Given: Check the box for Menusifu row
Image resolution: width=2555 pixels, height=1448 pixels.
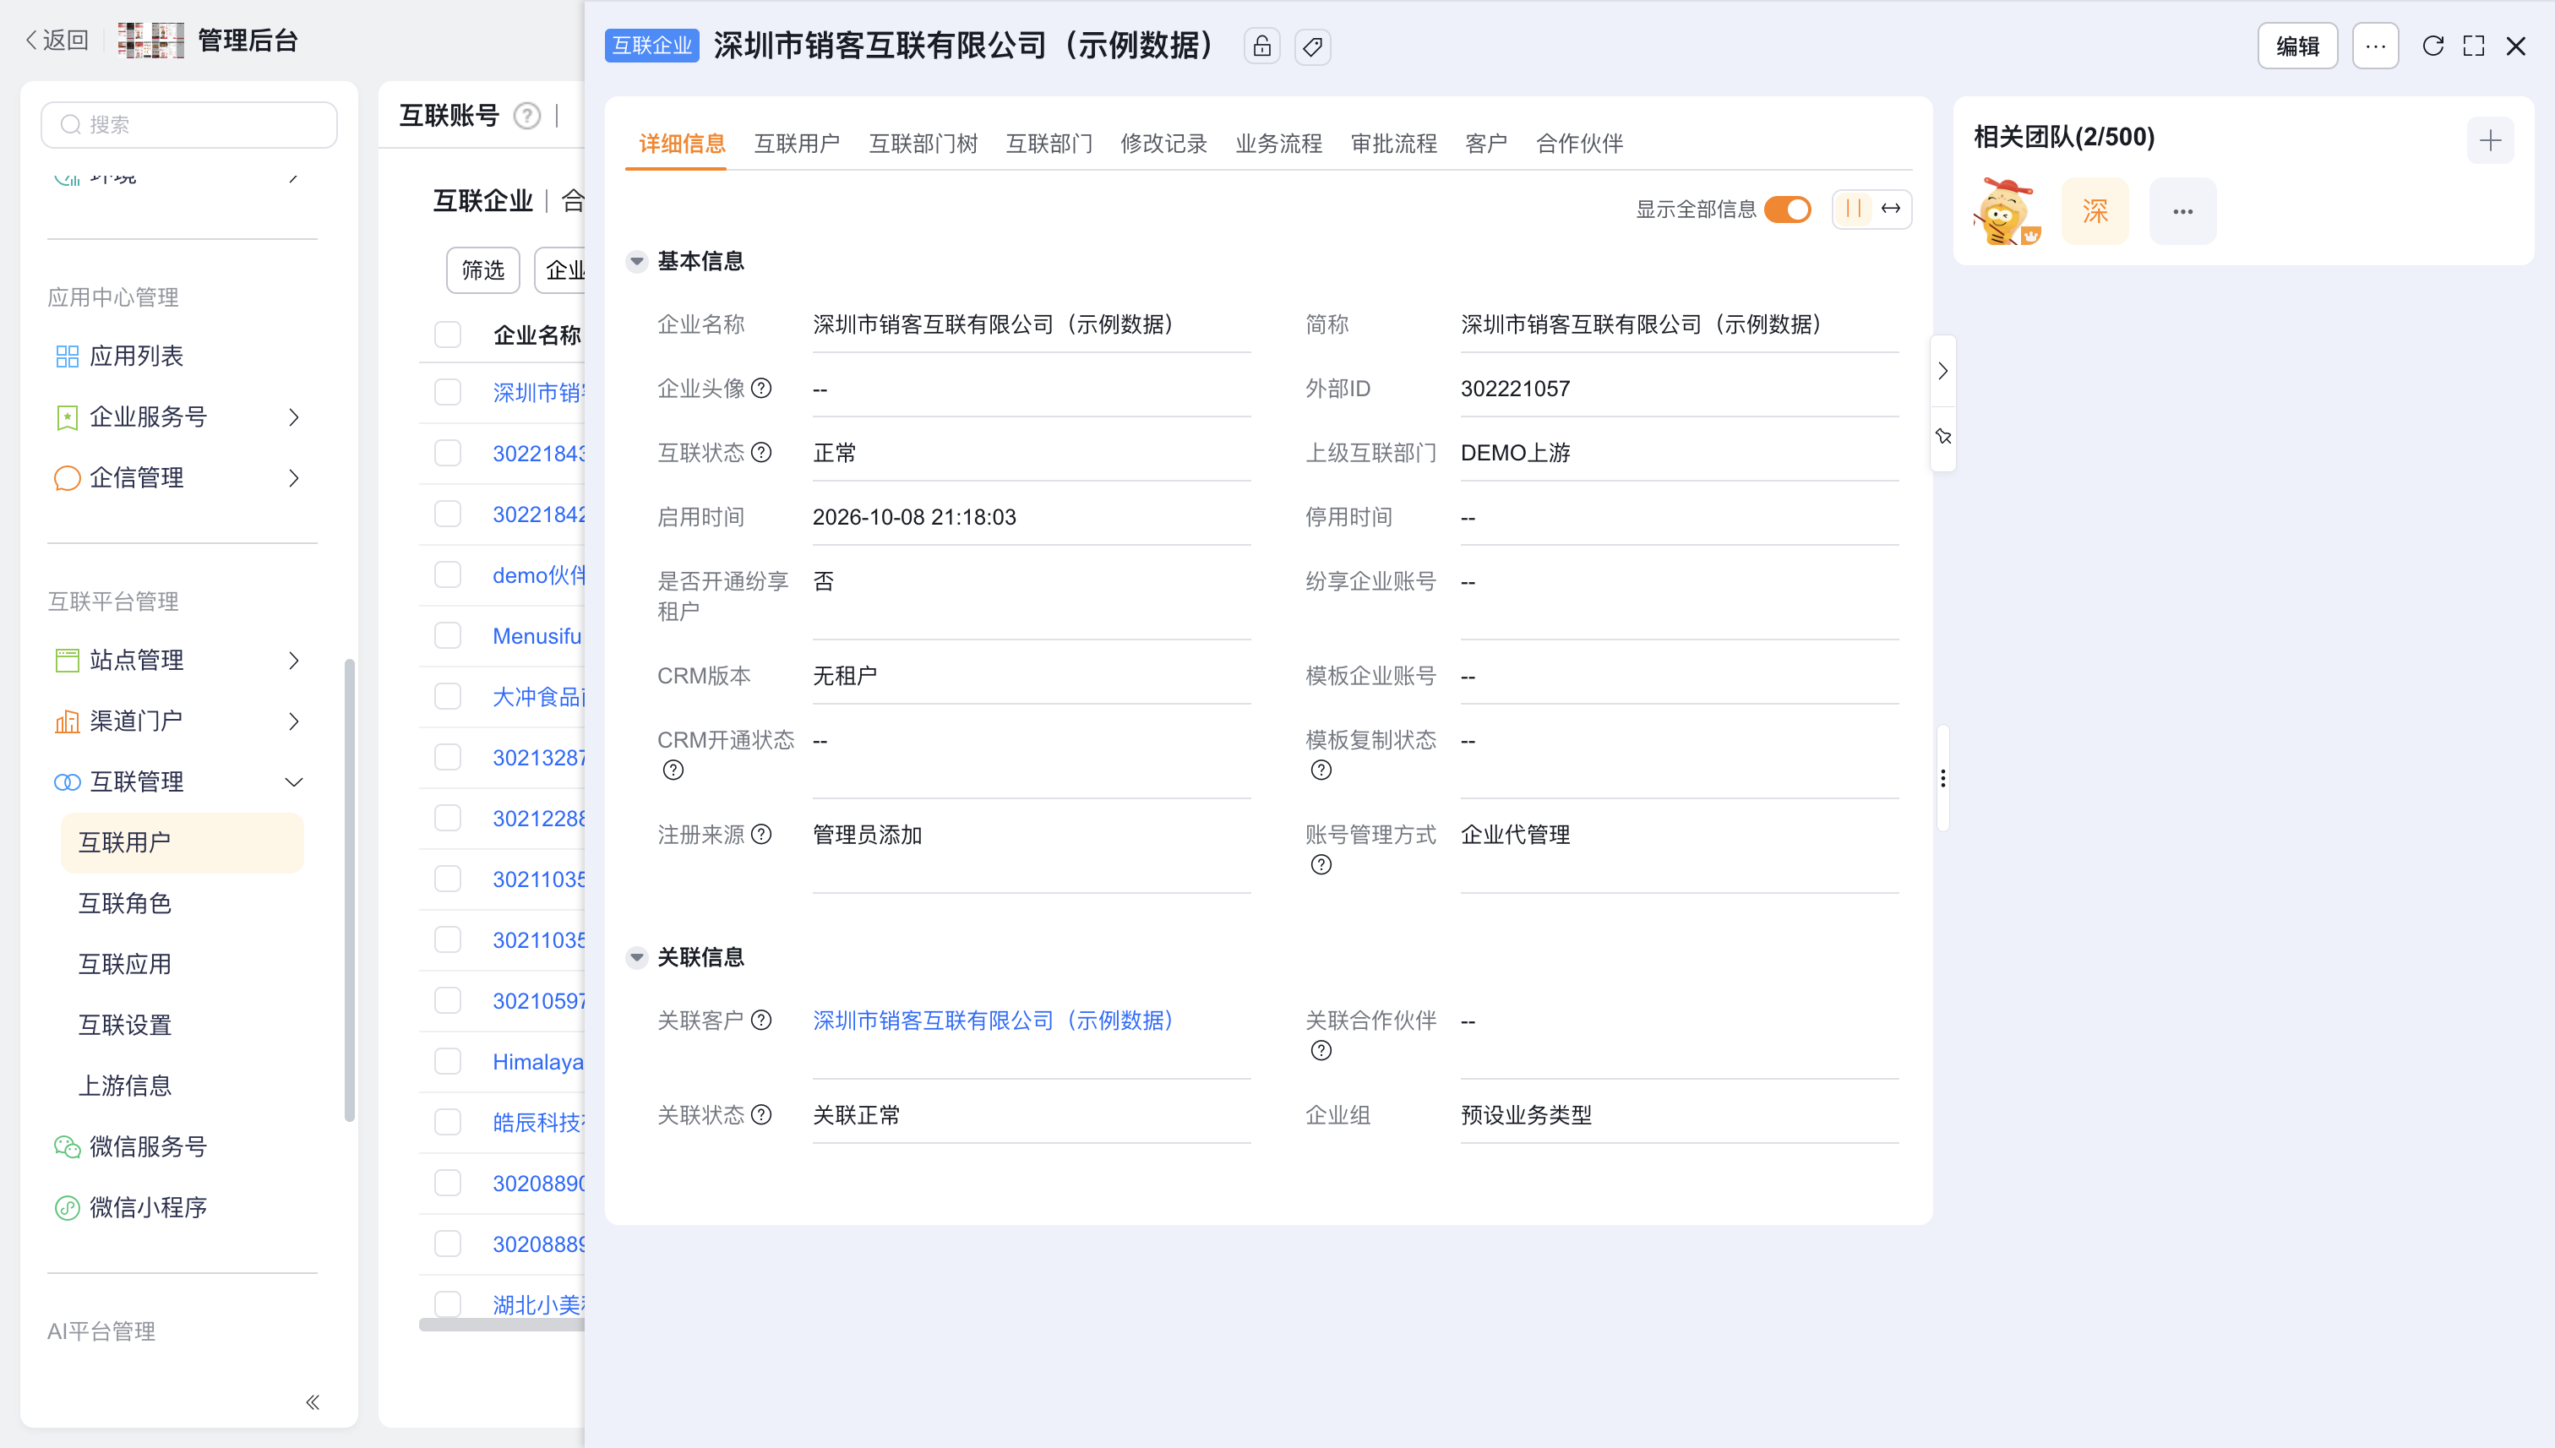Looking at the screenshot, I should (x=448, y=635).
